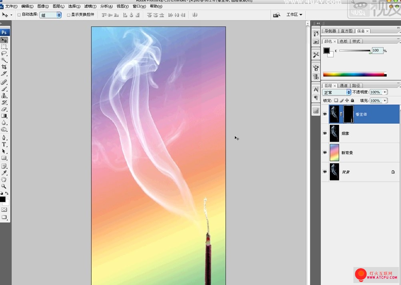Image resolution: width=401 pixels, height=285 pixels.
Task: Enable the 自动选择 checkbox
Action: coord(19,15)
